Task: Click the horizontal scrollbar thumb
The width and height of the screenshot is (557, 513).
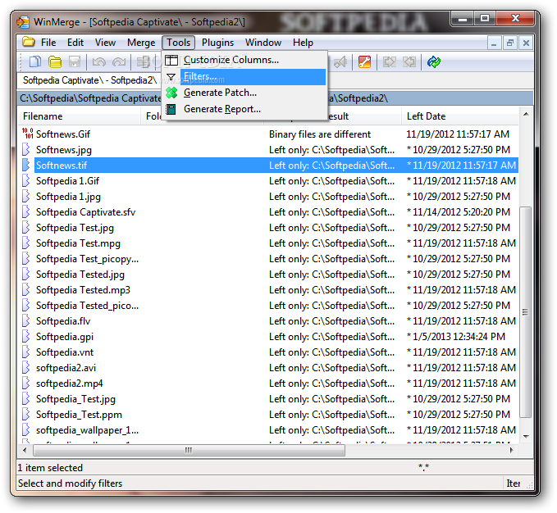Action: point(189,450)
